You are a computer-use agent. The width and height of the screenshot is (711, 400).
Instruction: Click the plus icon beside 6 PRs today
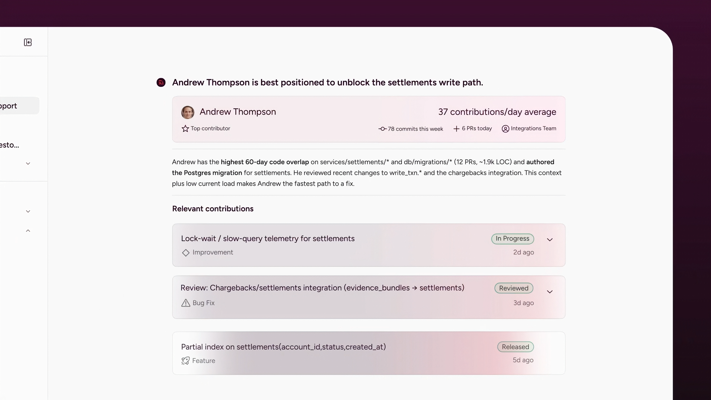[x=456, y=129]
